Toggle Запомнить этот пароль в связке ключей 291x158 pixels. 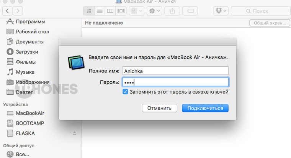[x=125, y=92]
